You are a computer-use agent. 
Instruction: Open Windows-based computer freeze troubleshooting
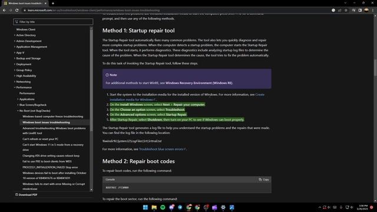click(52, 117)
